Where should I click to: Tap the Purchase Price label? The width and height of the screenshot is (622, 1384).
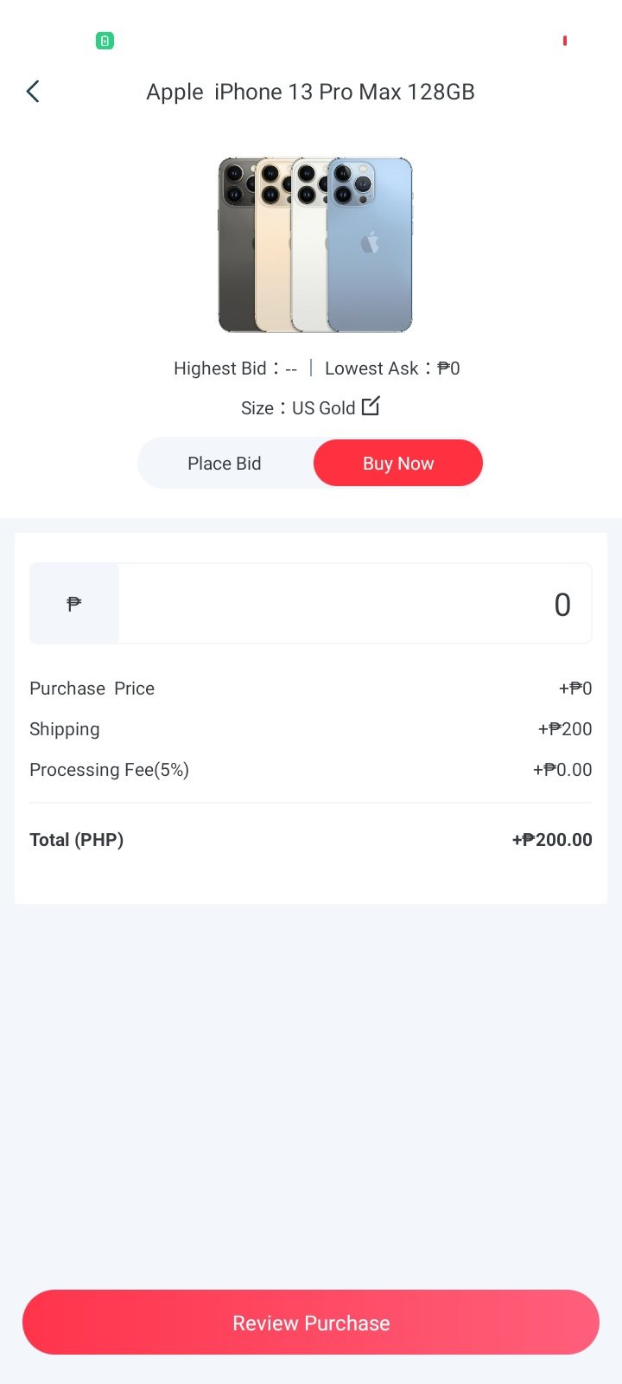coord(92,689)
